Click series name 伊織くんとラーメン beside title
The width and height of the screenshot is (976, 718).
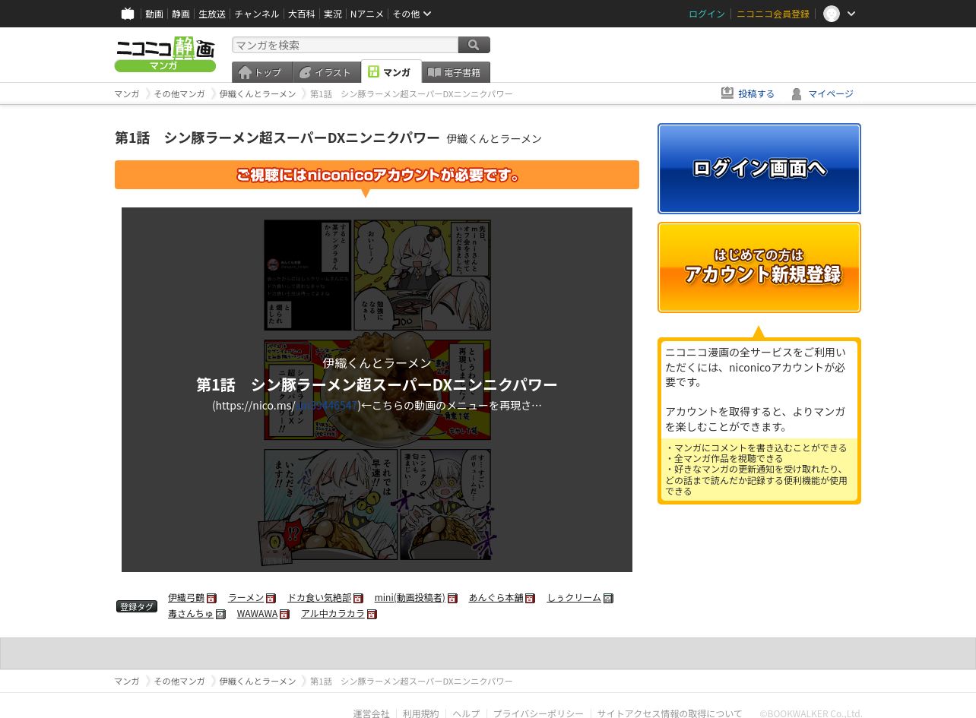coord(494,139)
